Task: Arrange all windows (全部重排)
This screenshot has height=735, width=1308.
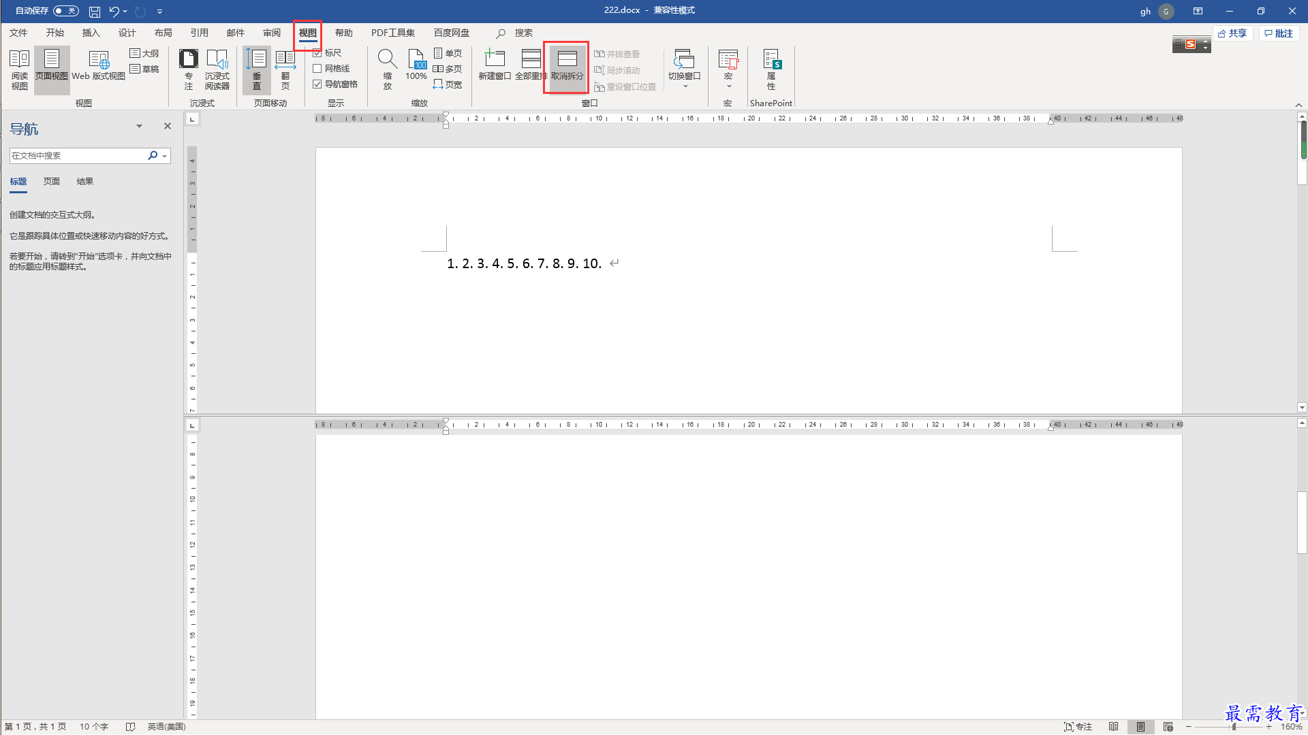Action: coord(531,66)
